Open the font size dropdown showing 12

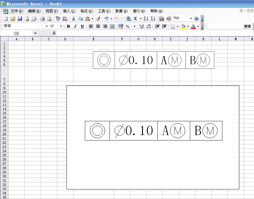[x=61, y=26]
